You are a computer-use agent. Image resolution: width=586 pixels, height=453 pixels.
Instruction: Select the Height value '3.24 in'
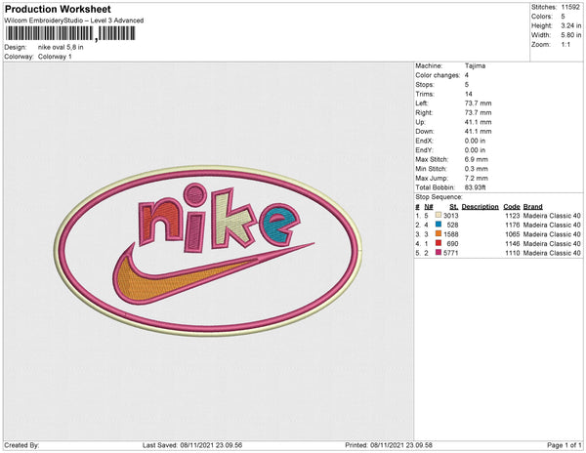point(571,25)
